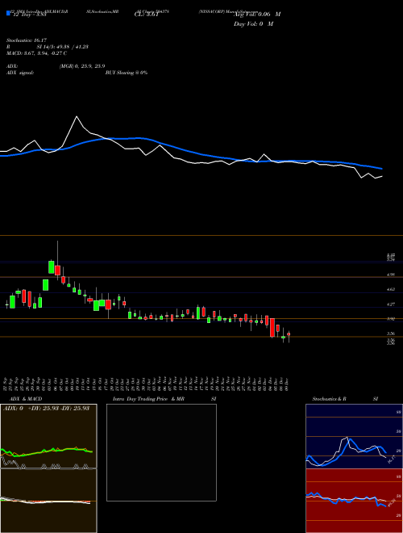Click the 3.92 price axis label

(x=391, y=319)
